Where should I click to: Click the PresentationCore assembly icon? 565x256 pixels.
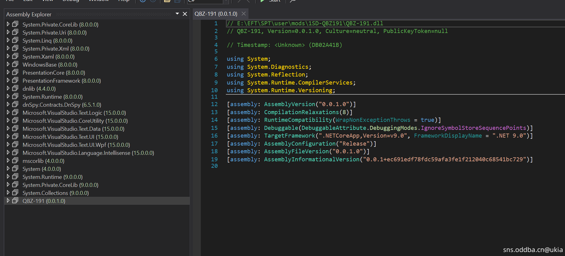15,72
